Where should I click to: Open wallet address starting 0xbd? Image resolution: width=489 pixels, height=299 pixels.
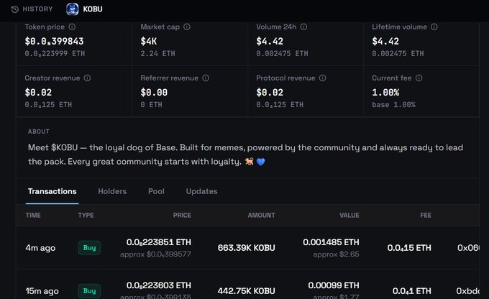[468, 291]
